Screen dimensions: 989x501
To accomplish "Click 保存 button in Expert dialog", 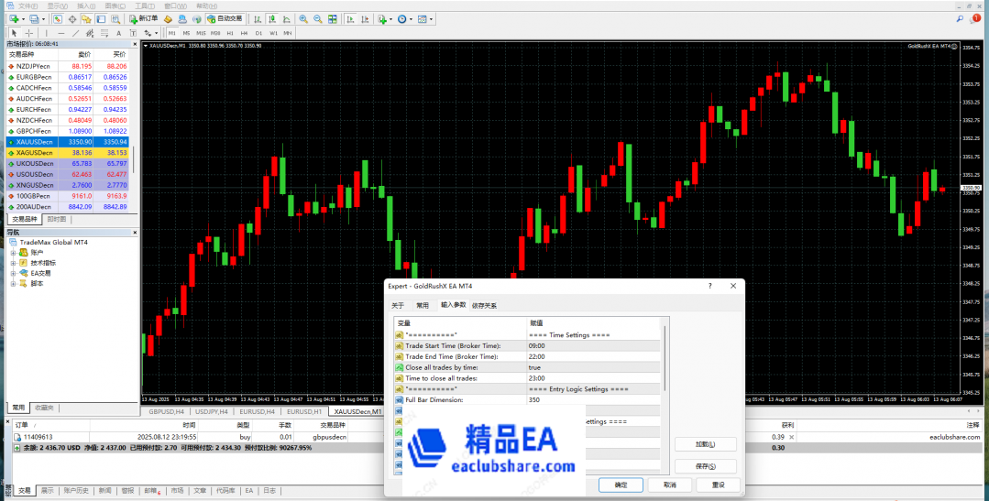I will click(705, 466).
